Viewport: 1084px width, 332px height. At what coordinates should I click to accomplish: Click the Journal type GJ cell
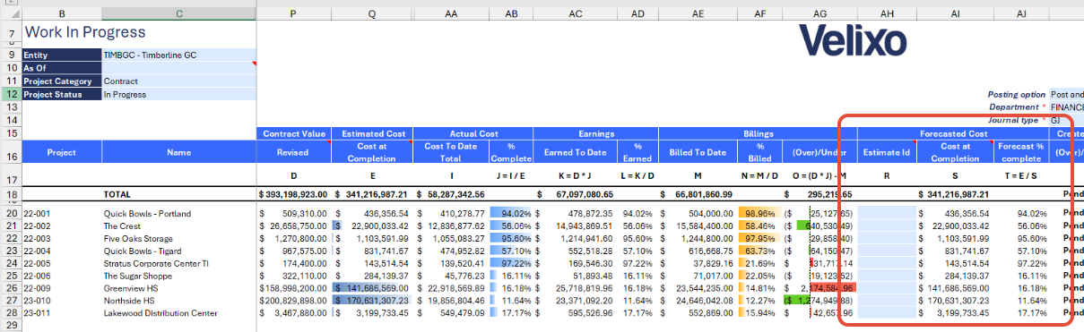(1066, 119)
